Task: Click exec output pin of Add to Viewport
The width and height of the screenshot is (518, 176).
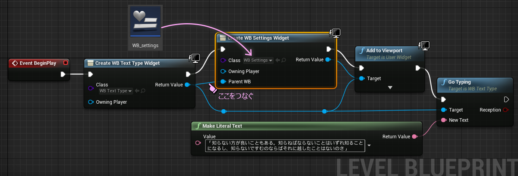Action: pos(417,68)
